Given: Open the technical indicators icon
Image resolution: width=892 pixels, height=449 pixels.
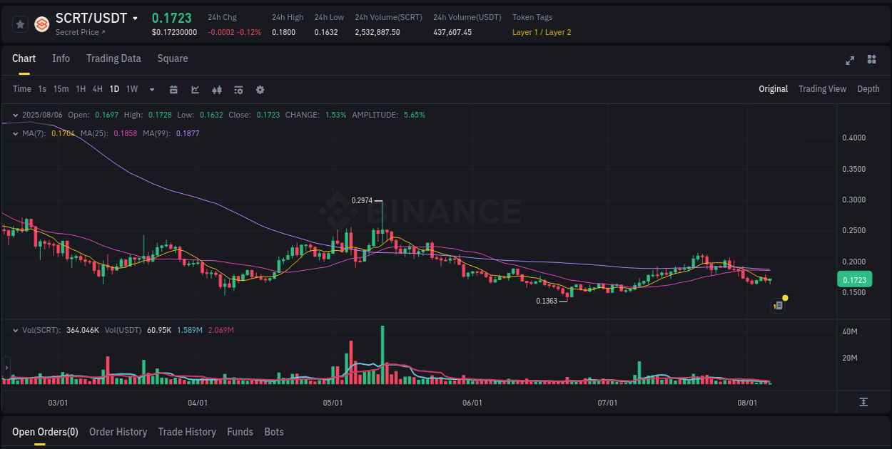Looking at the screenshot, I should [x=216, y=89].
